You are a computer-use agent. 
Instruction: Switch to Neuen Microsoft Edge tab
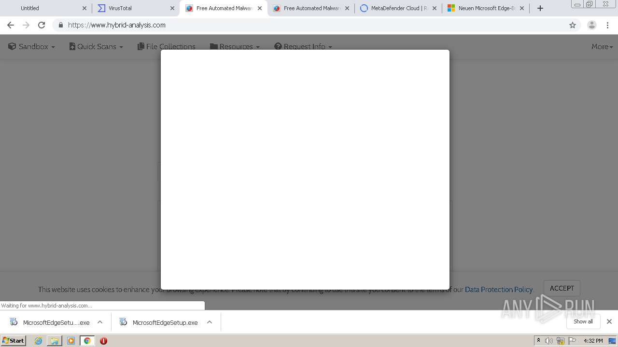[486, 8]
